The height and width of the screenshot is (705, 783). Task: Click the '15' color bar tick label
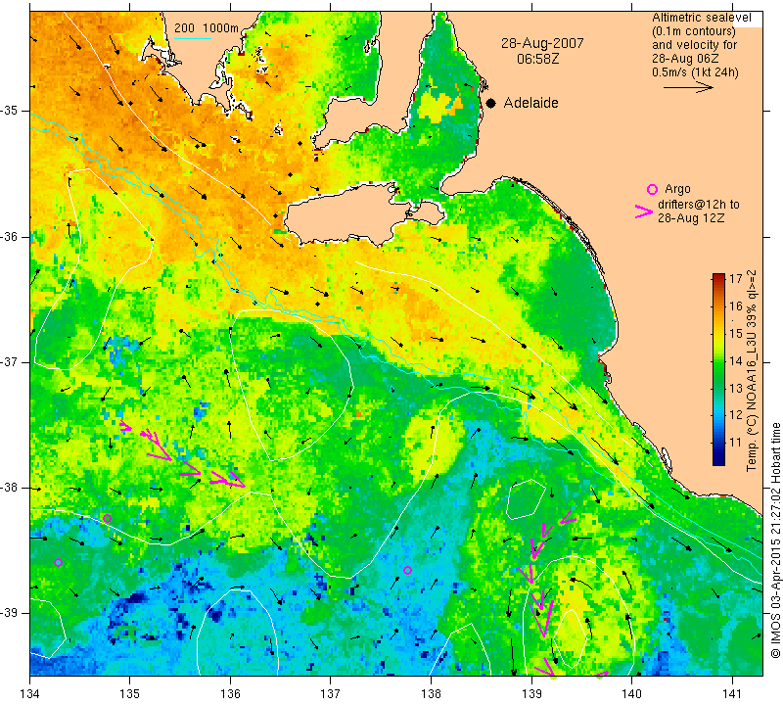[x=735, y=333]
